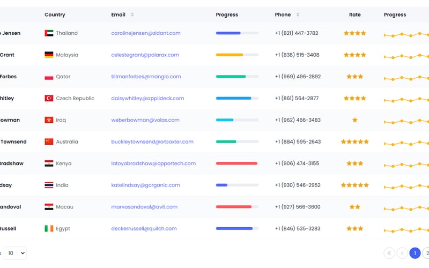The width and height of the screenshot is (429, 268).
Task: Click phone number +1 (861) 564-2877
Action: coord(297,98)
